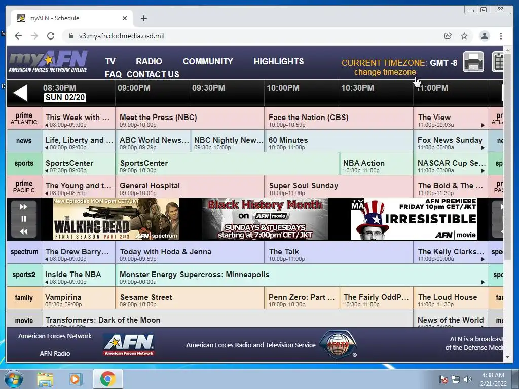The width and height of the screenshot is (519, 389).
Task: Select the spectrum channel label
Action: point(24,252)
